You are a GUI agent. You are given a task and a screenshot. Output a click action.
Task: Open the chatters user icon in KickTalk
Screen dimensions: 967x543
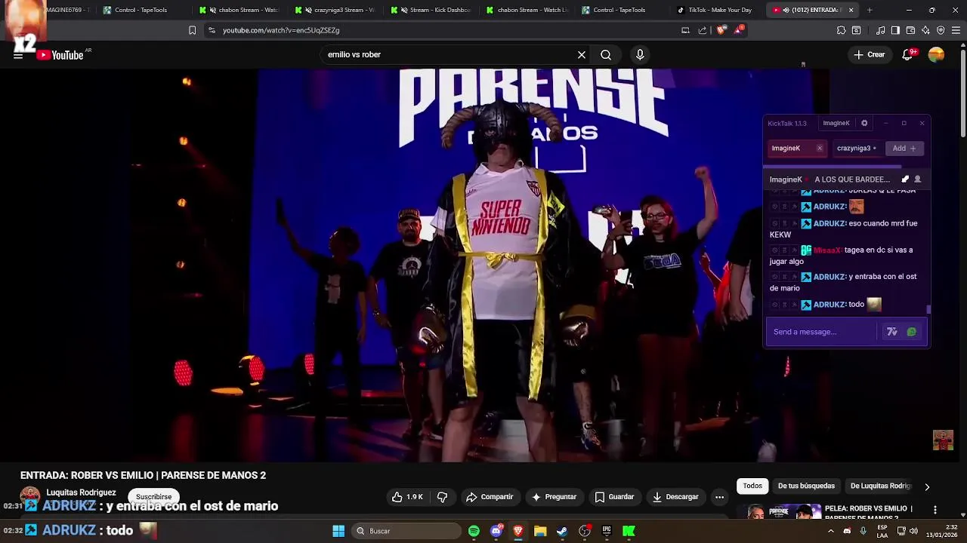[x=918, y=179]
